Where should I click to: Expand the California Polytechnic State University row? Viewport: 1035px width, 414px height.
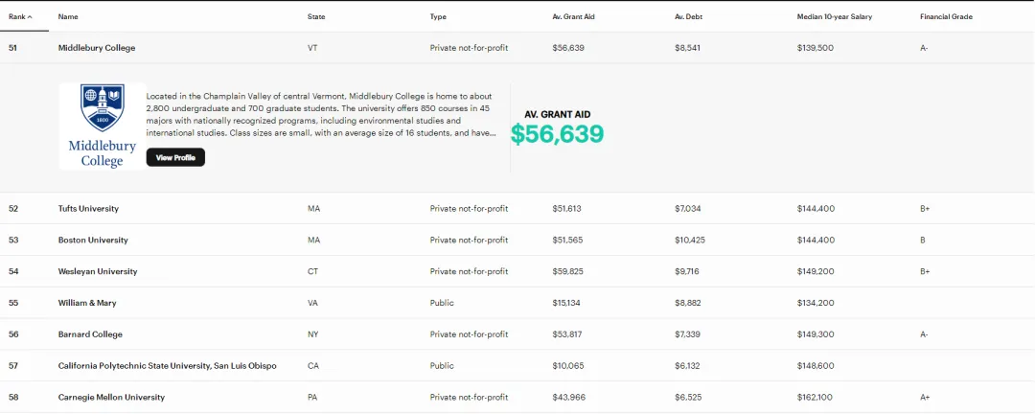[x=167, y=366]
